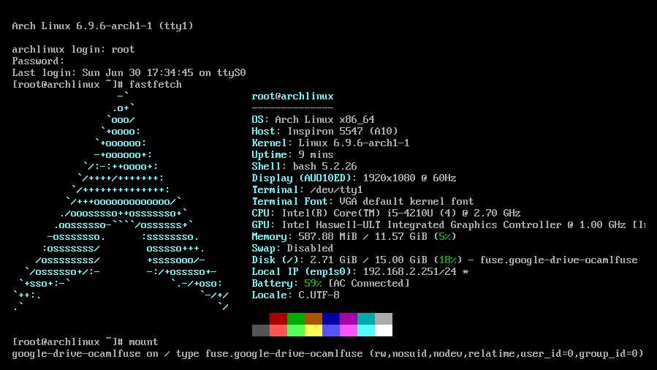The image size is (657, 370).
Task: Click the dark green color block
Action: coord(296,319)
